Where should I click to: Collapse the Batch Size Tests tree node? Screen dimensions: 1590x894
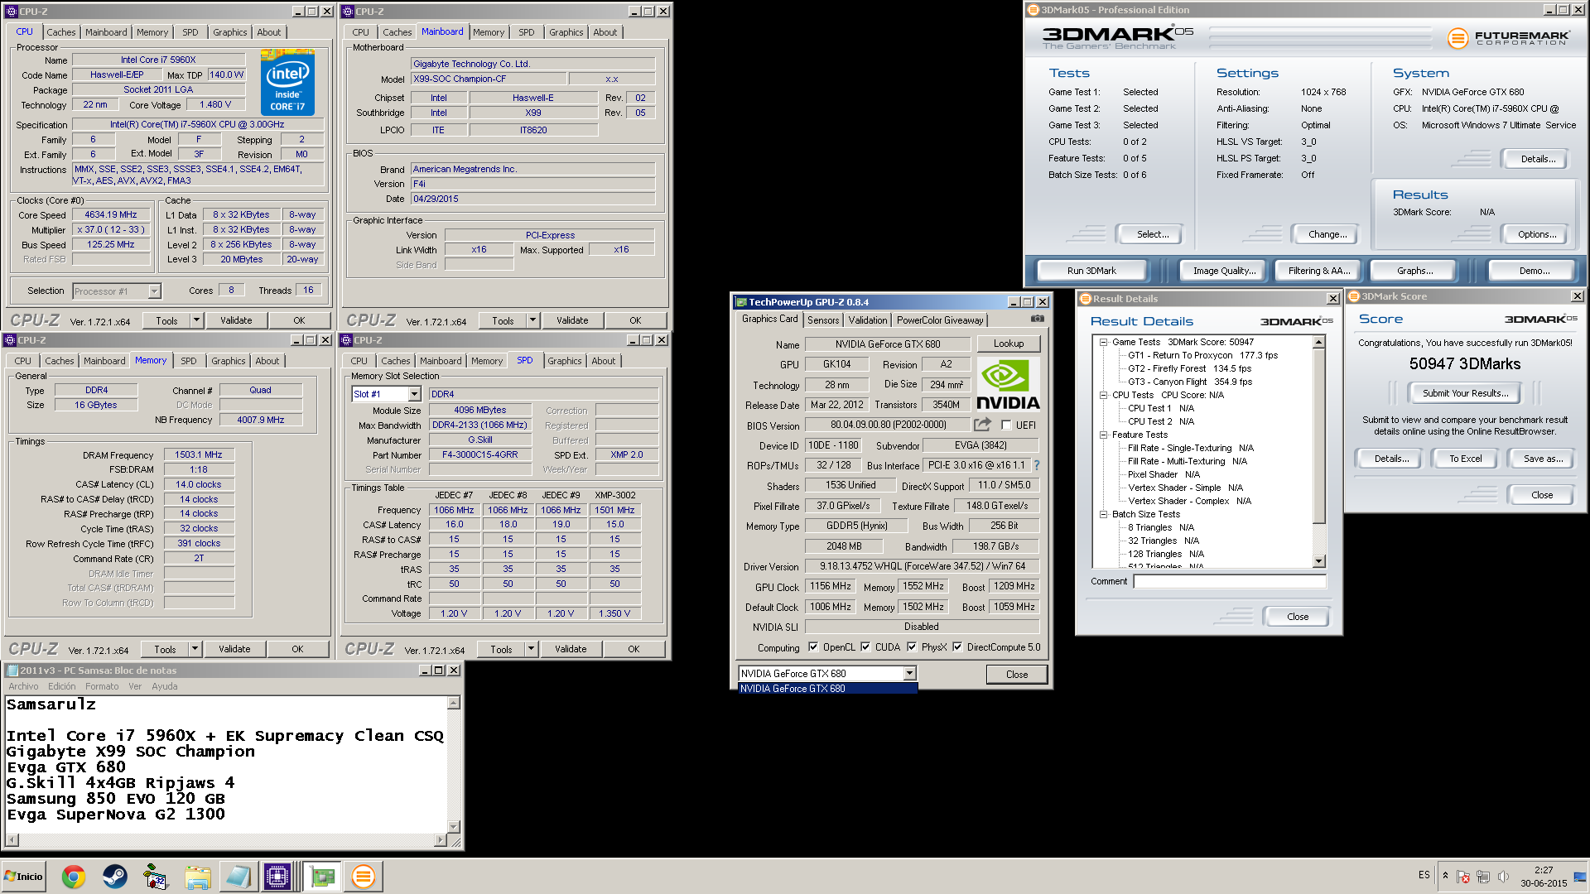1103,514
